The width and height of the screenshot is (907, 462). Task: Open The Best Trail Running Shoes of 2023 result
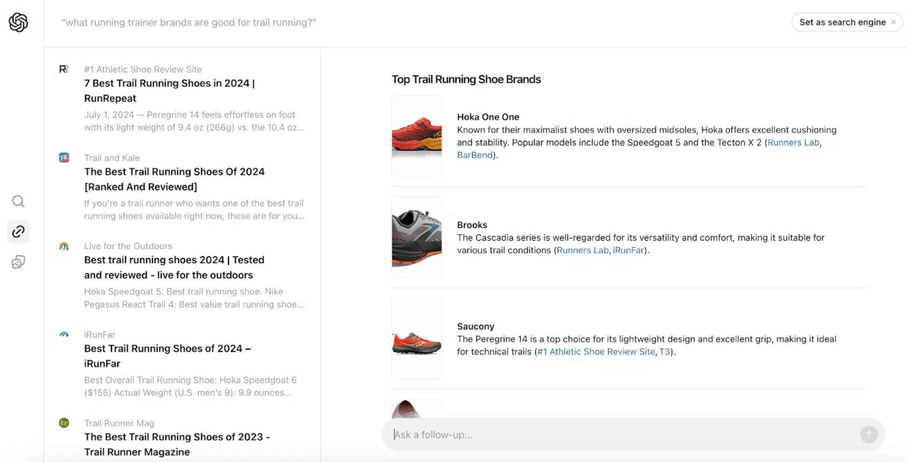coord(177,444)
